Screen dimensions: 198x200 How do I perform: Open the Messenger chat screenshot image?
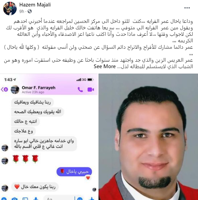click(x=49, y=137)
